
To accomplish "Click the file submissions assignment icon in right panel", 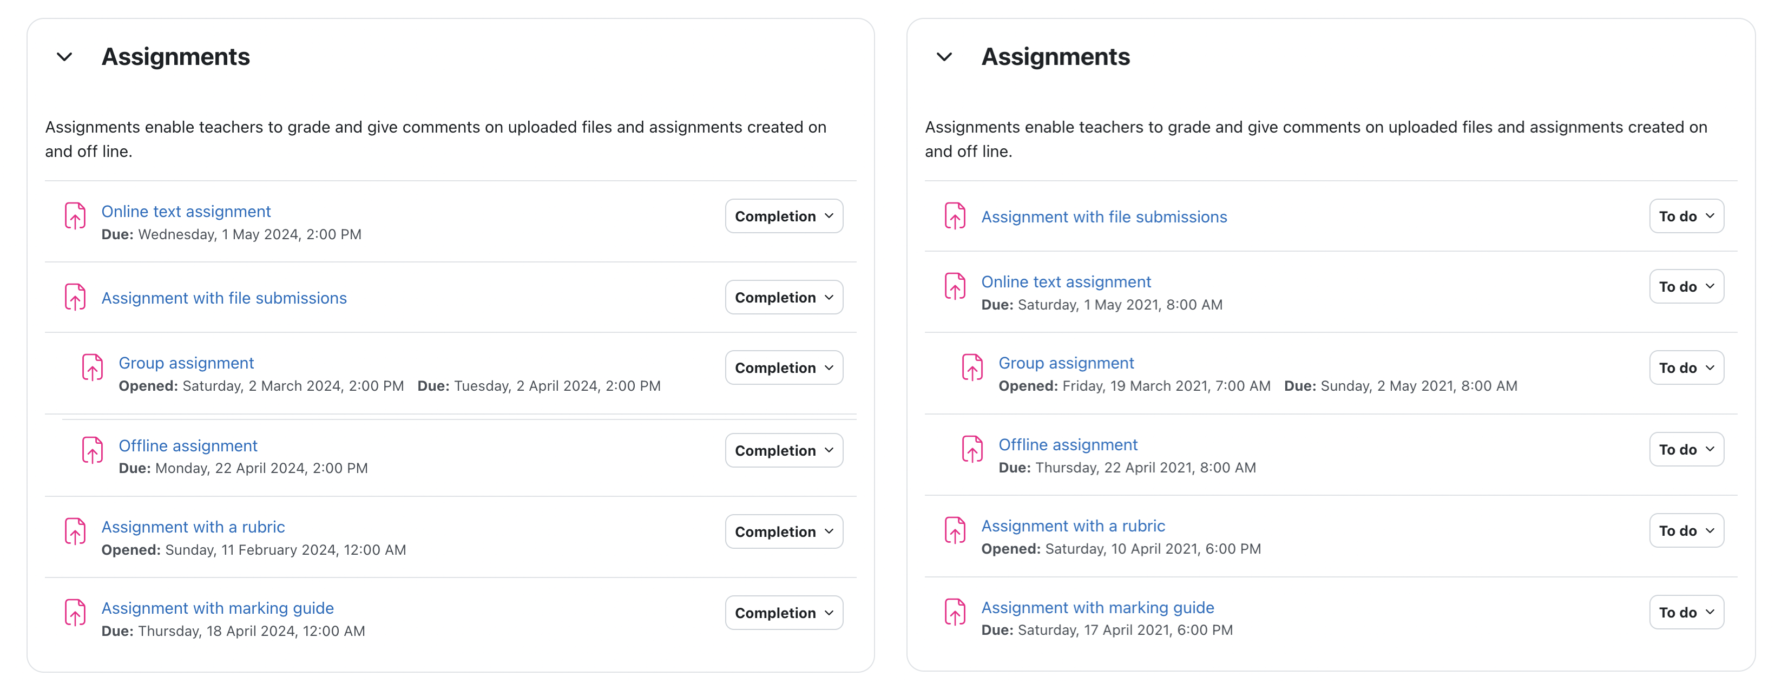I will pyautogui.click(x=955, y=216).
